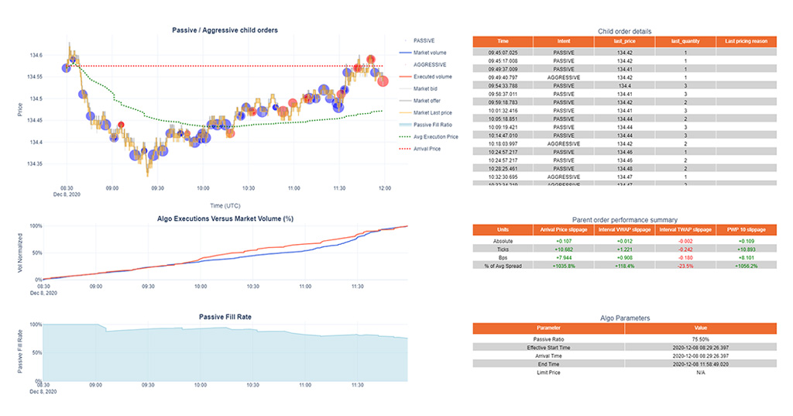Click the last_quantity column header

[685, 41]
